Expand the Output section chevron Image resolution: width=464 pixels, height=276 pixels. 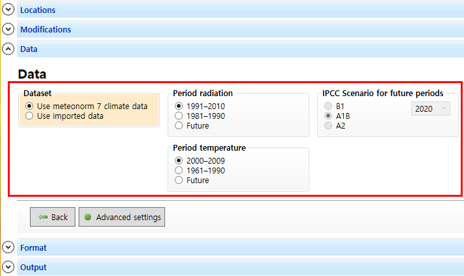8,267
